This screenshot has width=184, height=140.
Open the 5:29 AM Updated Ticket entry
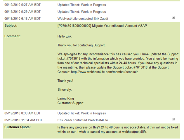tap(82, 12)
